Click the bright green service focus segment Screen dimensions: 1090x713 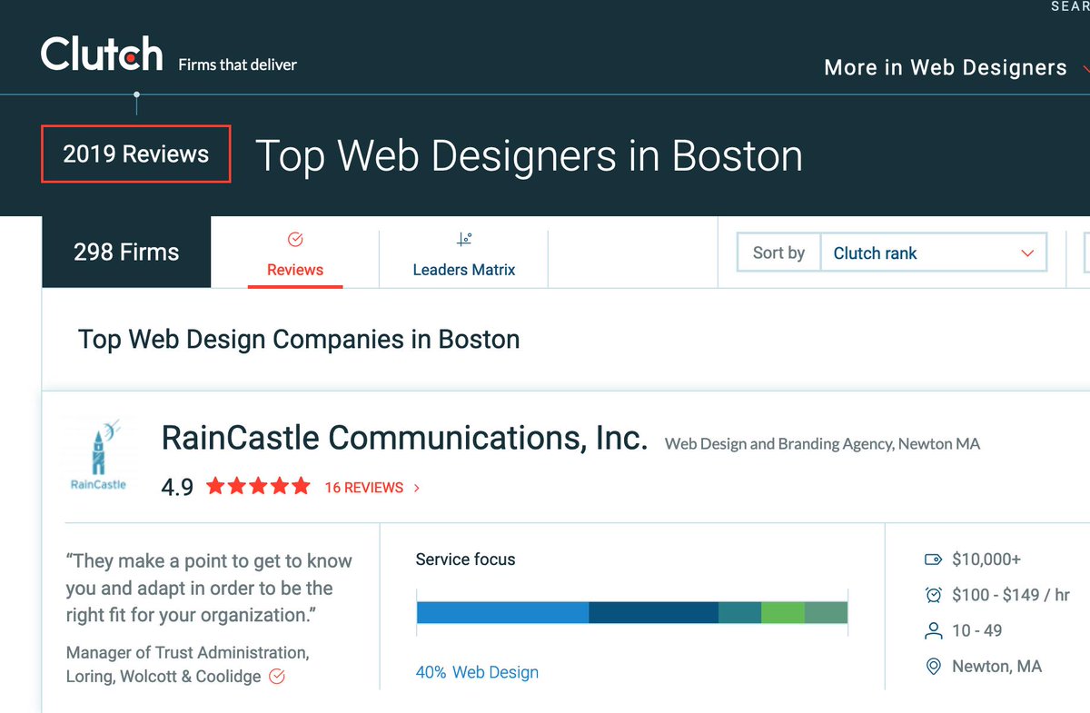783,612
